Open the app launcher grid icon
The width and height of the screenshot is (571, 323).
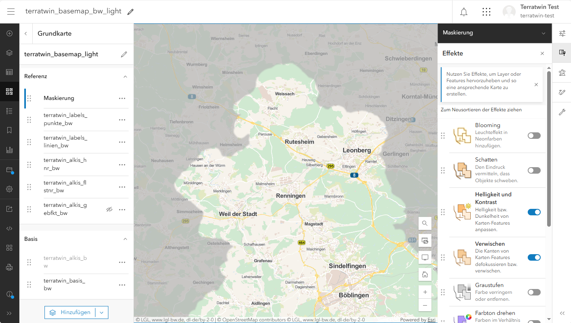tap(486, 12)
